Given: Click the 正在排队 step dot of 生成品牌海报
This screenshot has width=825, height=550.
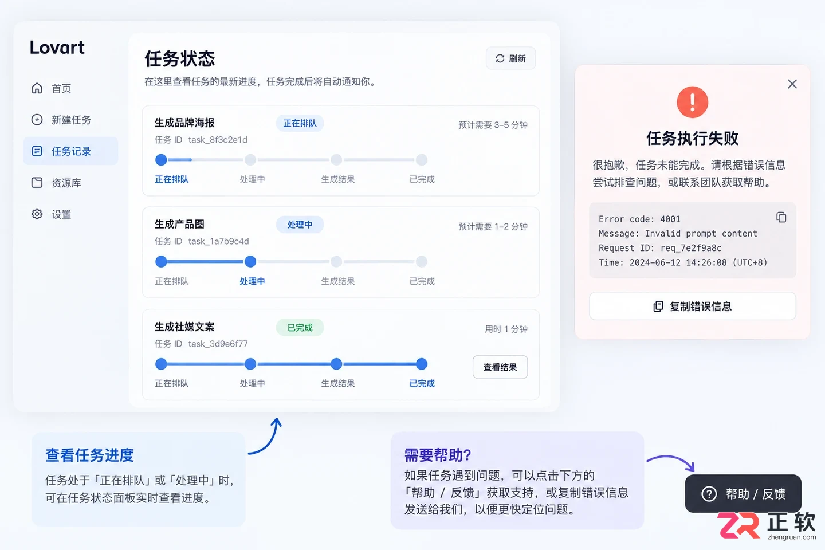Looking at the screenshot, I should tap(161, 160).
